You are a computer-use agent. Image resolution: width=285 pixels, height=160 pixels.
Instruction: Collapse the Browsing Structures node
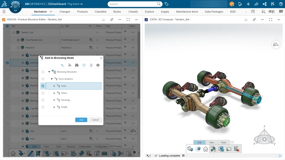click(49, 72)
